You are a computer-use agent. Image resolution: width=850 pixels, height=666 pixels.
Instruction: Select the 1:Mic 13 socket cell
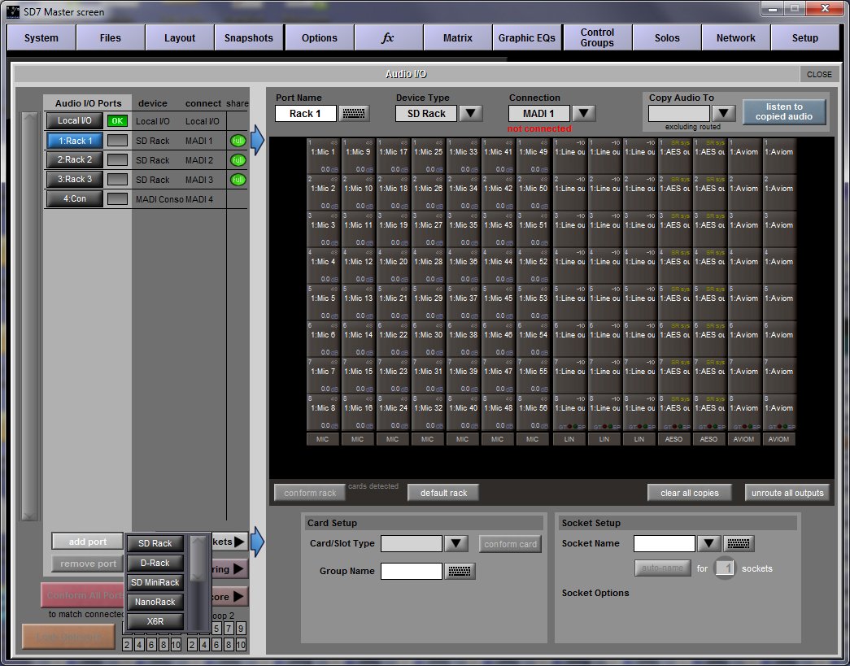358,303
